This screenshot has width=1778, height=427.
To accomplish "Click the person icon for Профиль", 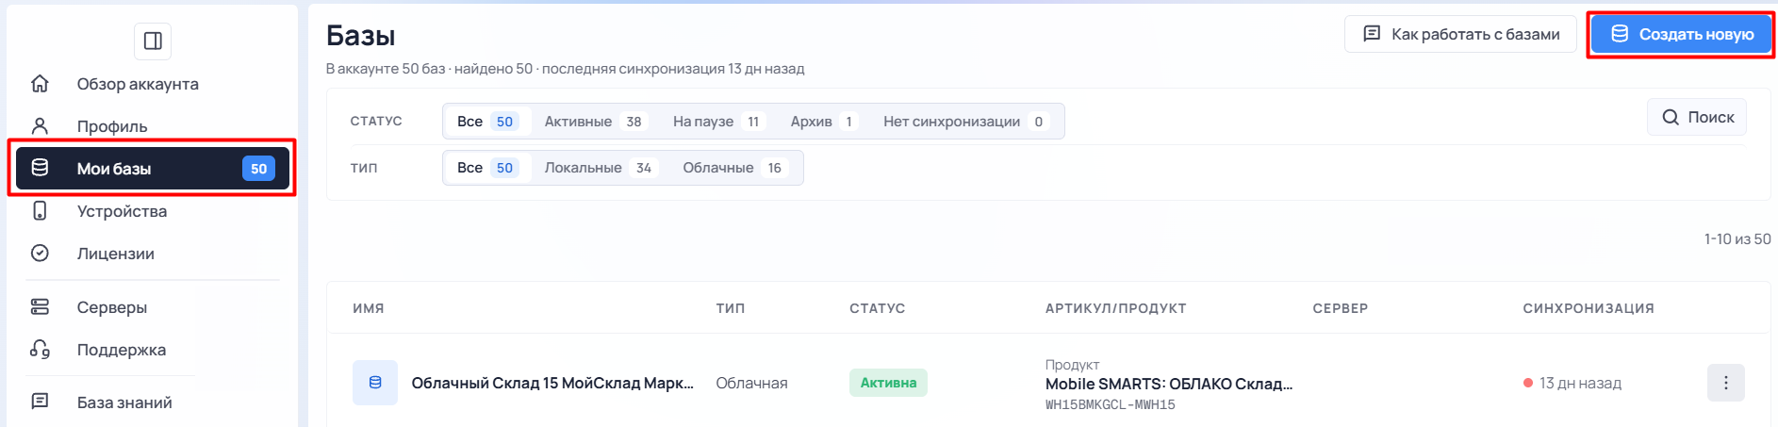I will click(40, 125).
